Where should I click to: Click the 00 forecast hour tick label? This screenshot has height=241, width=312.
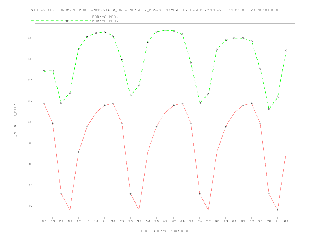(44, 221)
